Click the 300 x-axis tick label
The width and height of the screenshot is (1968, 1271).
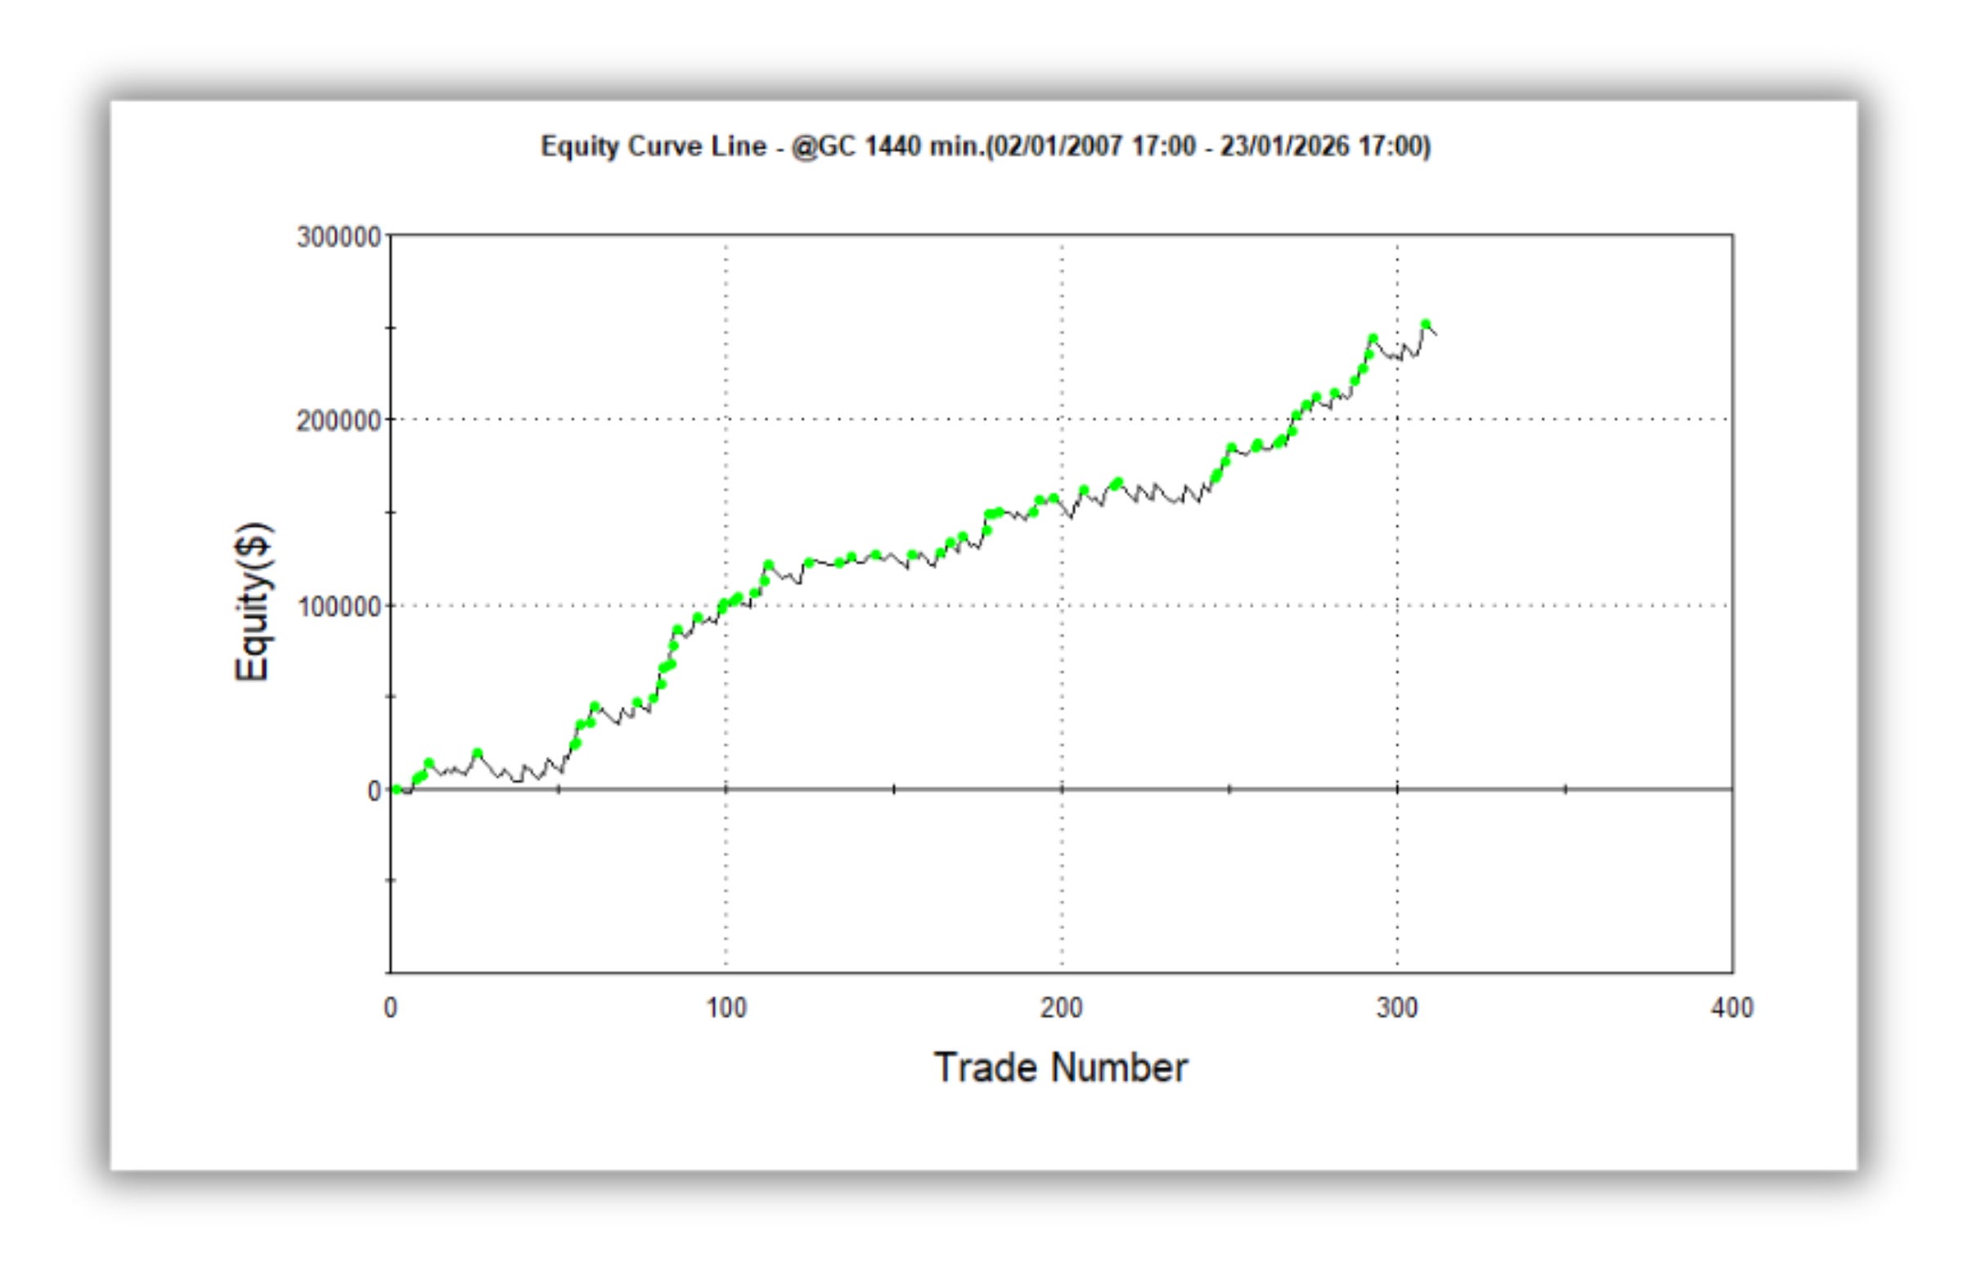click(x=1396, y=1008)
